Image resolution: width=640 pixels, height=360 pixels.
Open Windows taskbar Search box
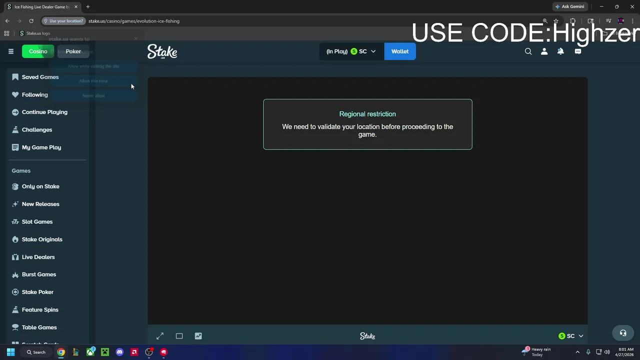(x=36, y=352)
